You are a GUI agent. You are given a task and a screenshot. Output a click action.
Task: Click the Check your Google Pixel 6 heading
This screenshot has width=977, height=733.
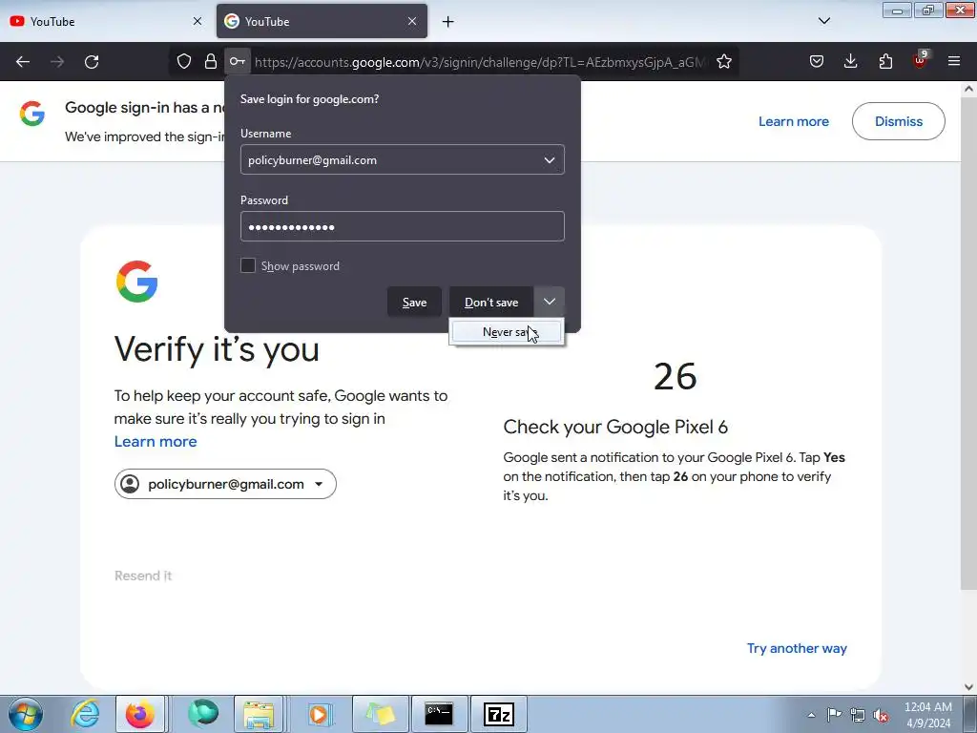[615, 427]
